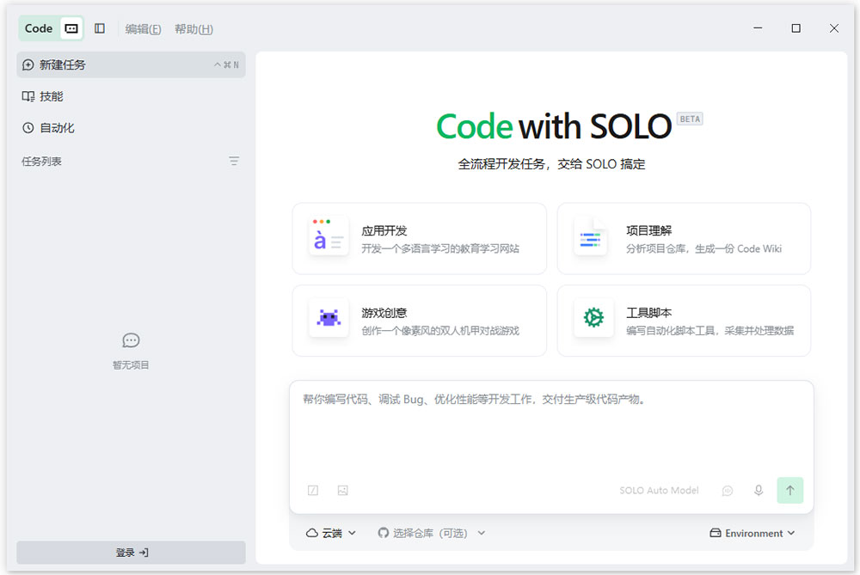Open the 技能 skills page
The width and height of the screenshot is (860, 575).
point(131,96)
